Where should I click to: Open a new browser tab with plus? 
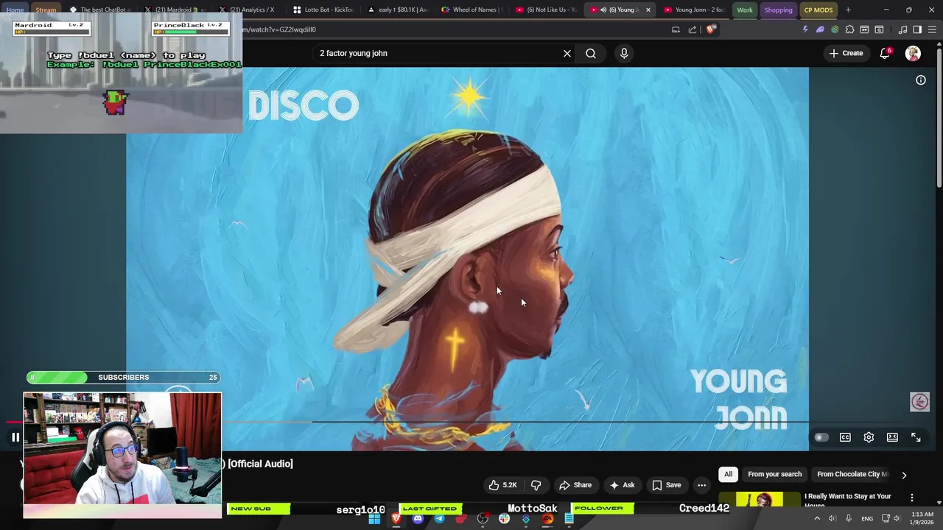(x=848, y=10)
